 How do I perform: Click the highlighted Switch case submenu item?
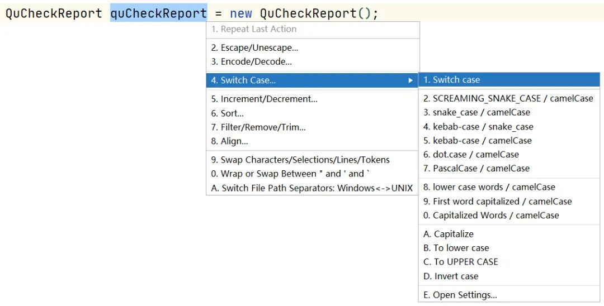pos(509,80)
